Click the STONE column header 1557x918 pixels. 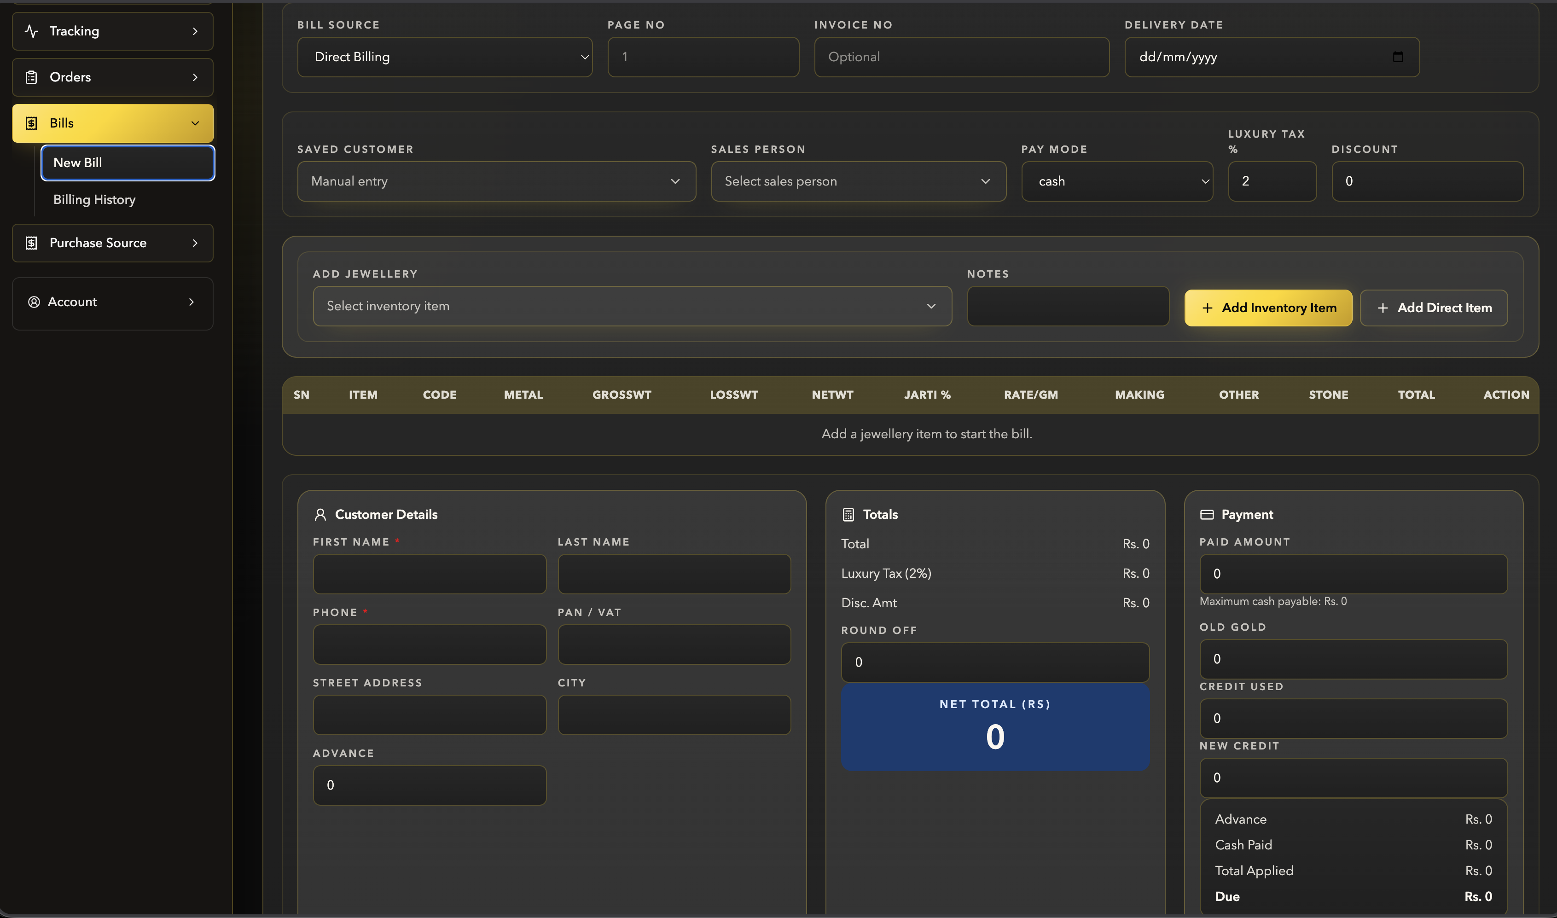1328,395
